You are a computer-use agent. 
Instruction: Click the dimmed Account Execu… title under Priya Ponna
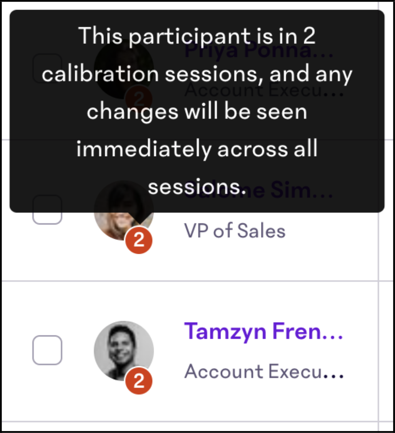[264, 90]
